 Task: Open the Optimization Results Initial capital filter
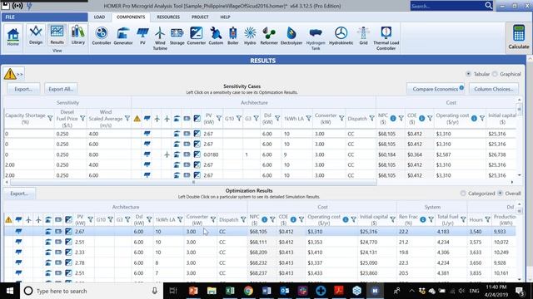(x=392, y=219)
